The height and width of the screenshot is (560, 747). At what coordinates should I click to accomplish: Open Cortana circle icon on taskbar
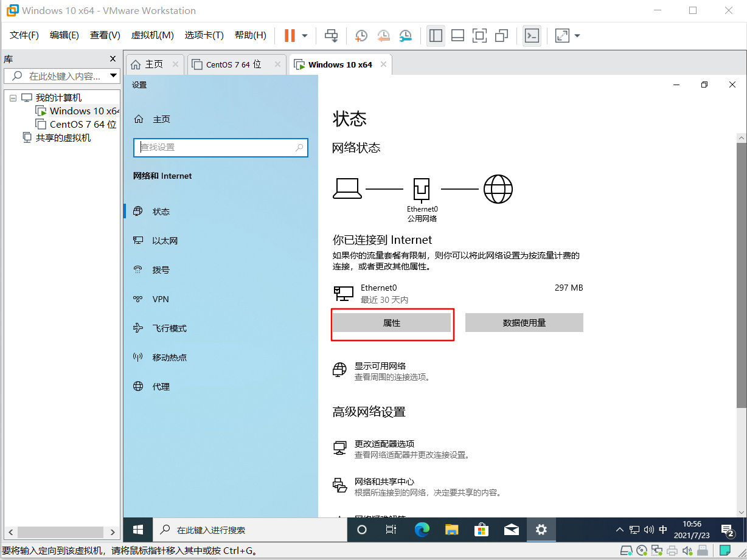[x=362, y=530]
